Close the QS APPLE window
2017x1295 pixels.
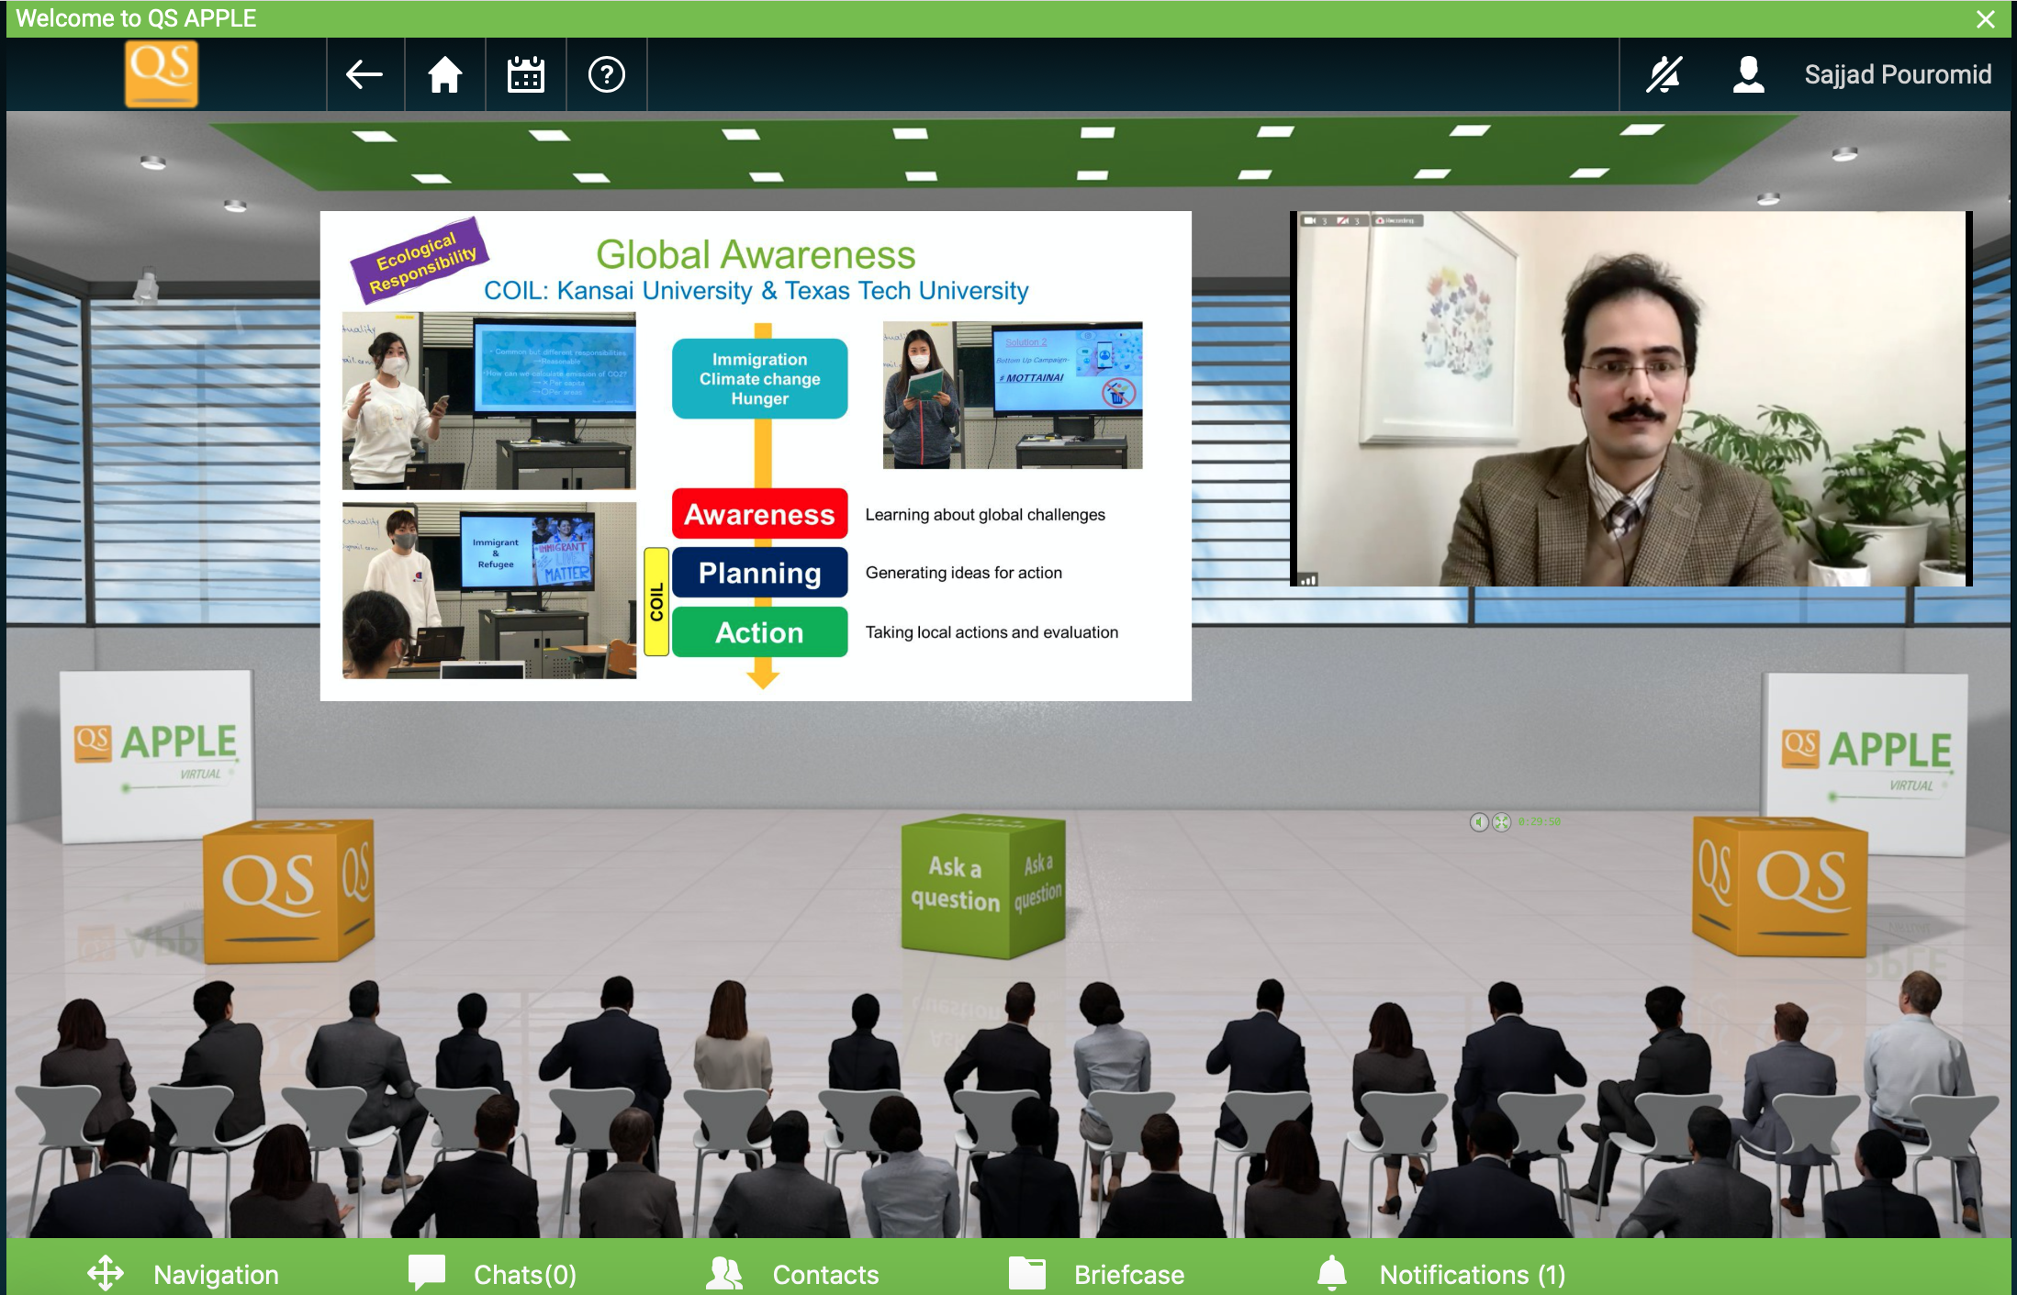point(1986,19)
